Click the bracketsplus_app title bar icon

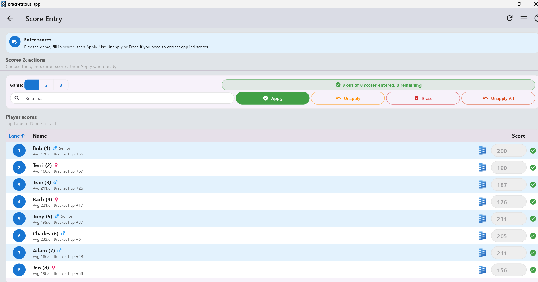[x=3, y=4]
